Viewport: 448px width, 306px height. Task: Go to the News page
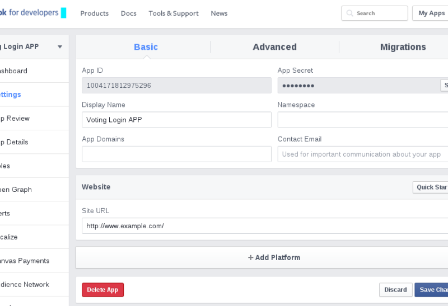(219, 13)
